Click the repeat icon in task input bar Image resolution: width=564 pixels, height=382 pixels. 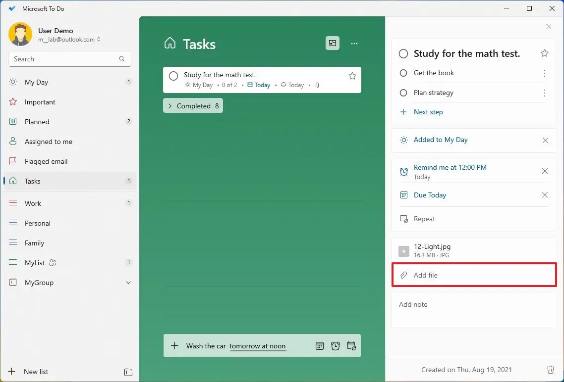352,346
